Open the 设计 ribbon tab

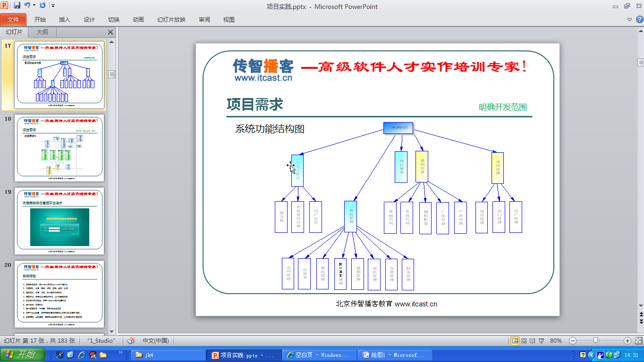pos(89,20)
